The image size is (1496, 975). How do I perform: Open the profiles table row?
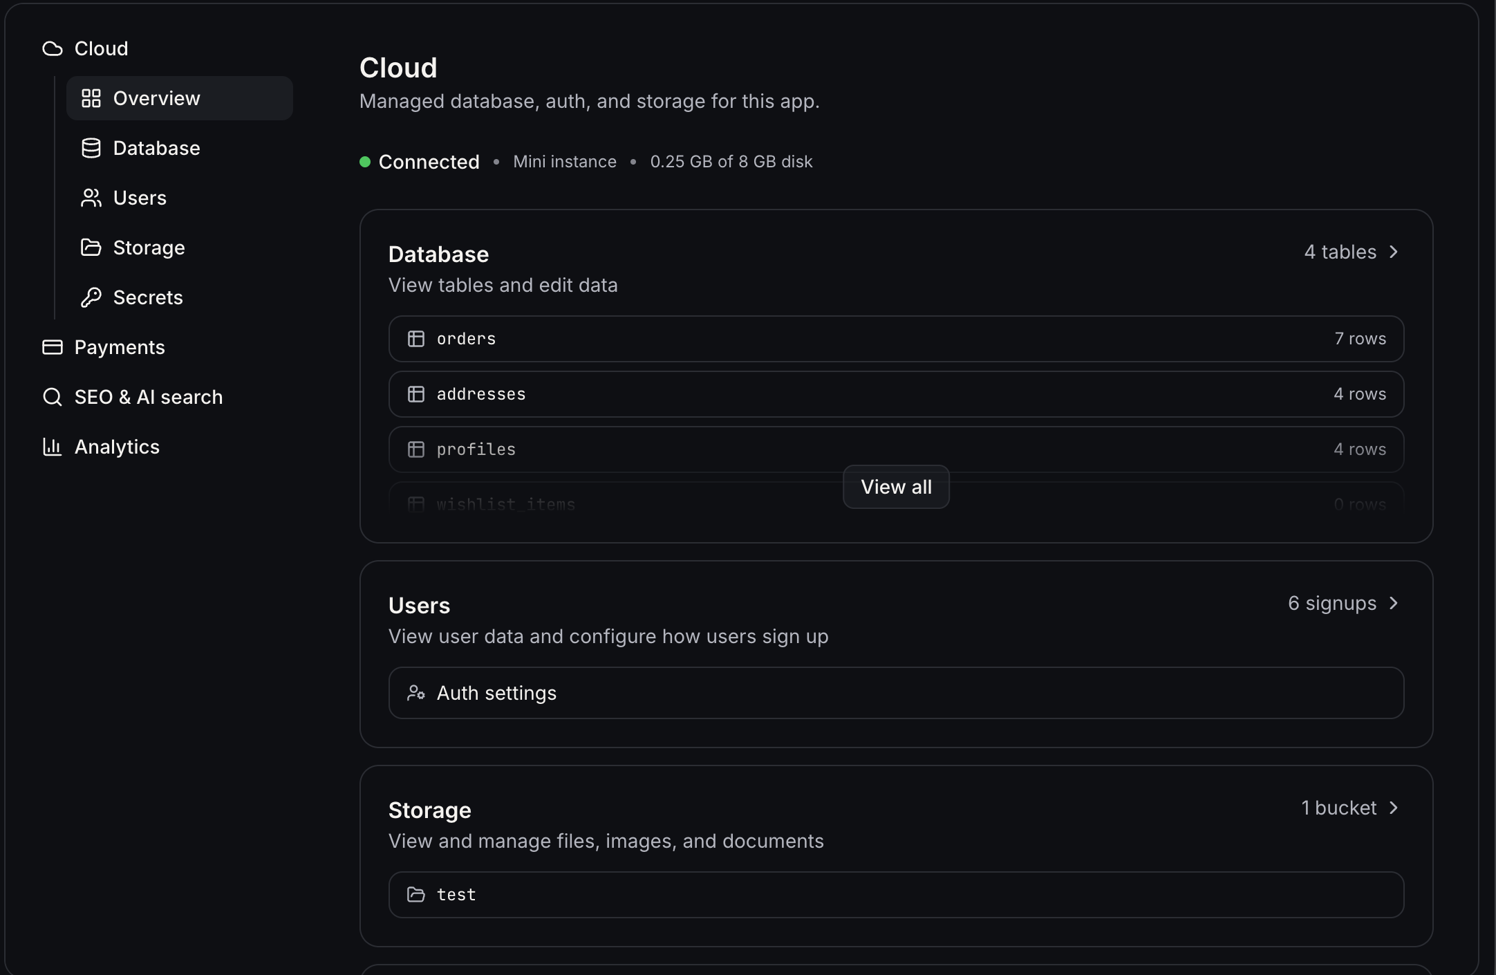[x=896, y=449]
